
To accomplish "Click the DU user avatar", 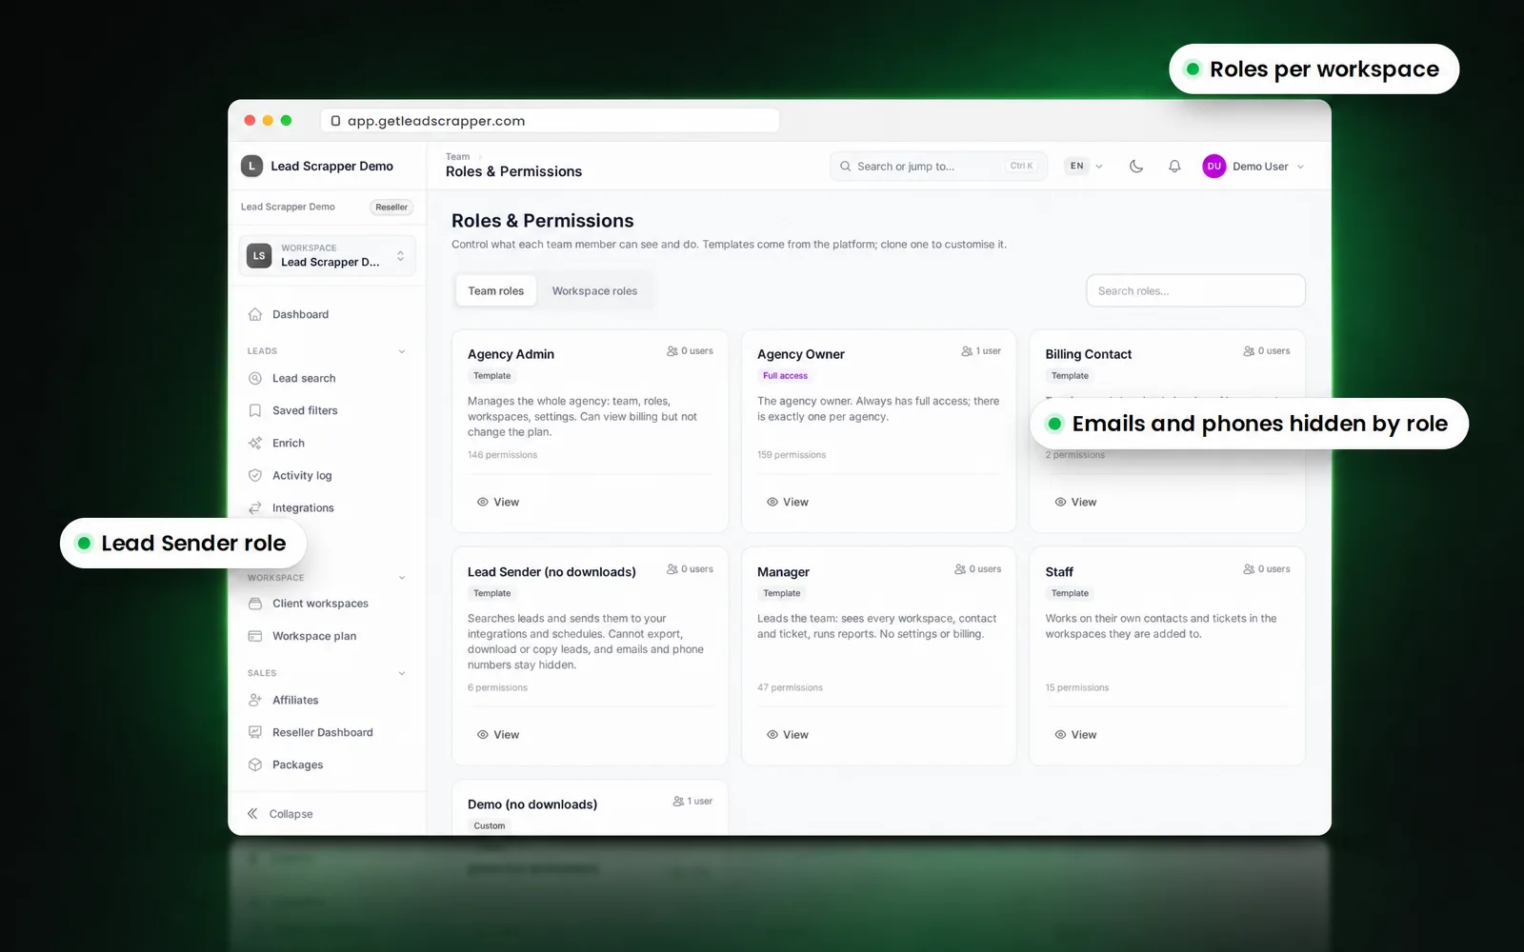I will coord(1213,166).
